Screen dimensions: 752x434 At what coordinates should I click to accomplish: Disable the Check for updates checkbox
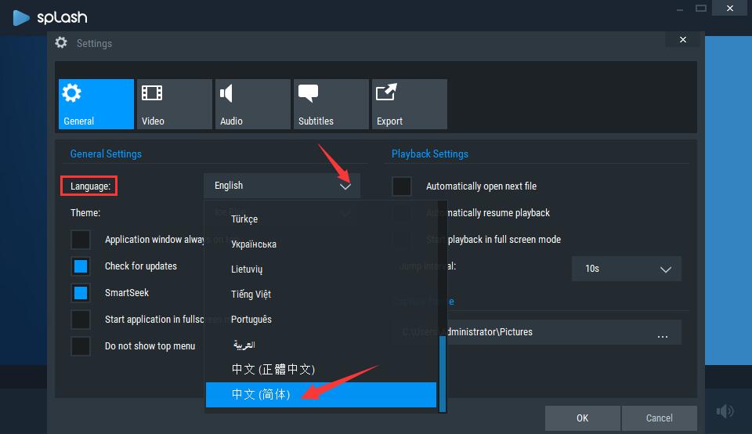81,266
